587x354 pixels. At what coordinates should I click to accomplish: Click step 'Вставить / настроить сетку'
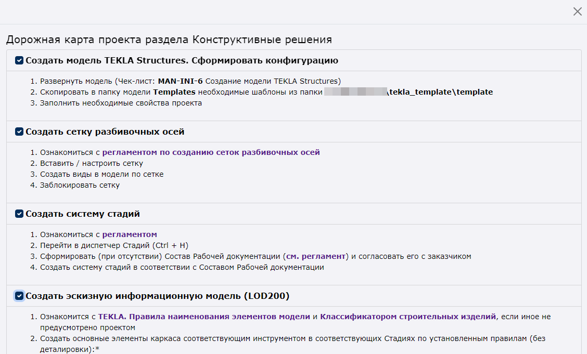[x=92, y=163]
